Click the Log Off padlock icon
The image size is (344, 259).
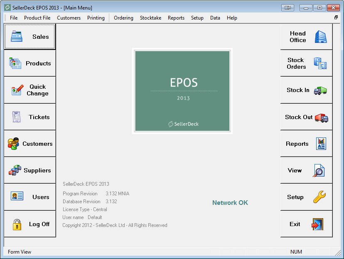coord(17,224)
